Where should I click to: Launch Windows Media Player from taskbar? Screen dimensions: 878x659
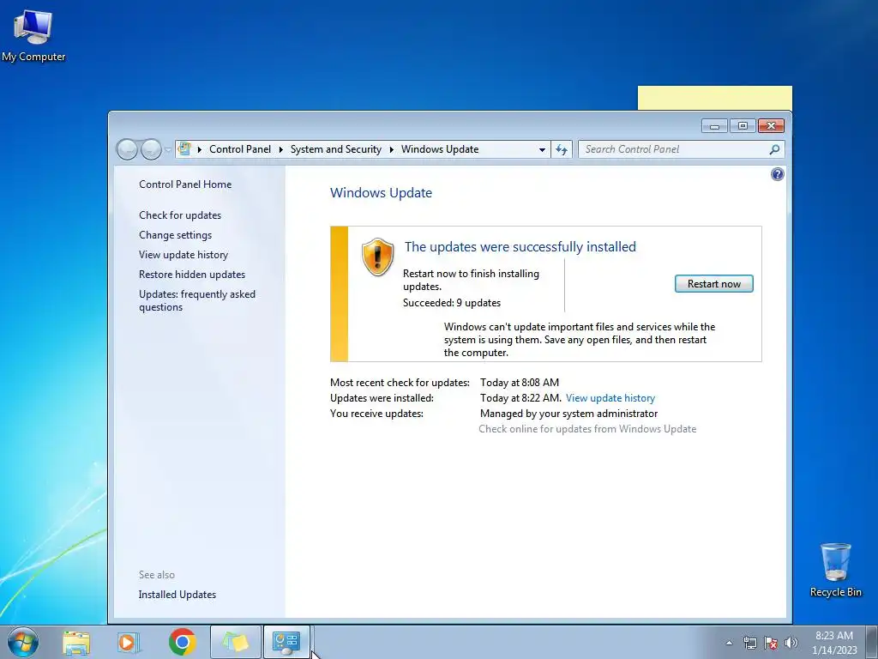pos(129,642)
